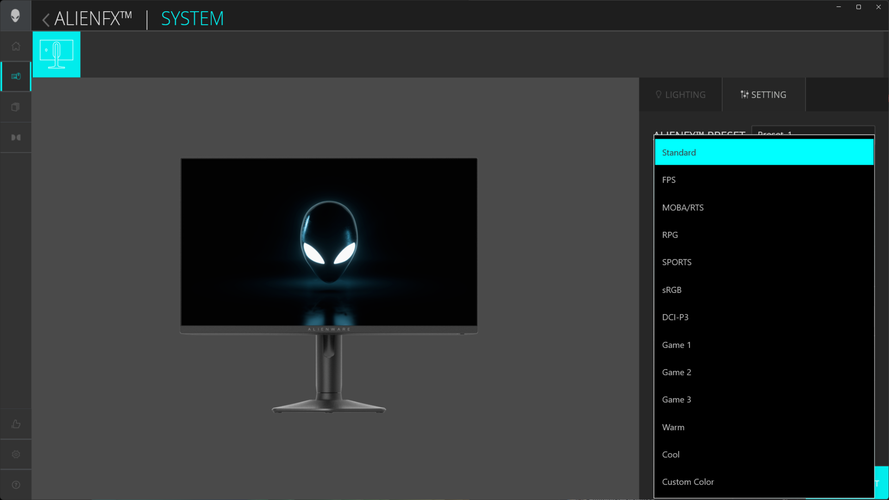Open the Home sidebar icon

[16, 46]
